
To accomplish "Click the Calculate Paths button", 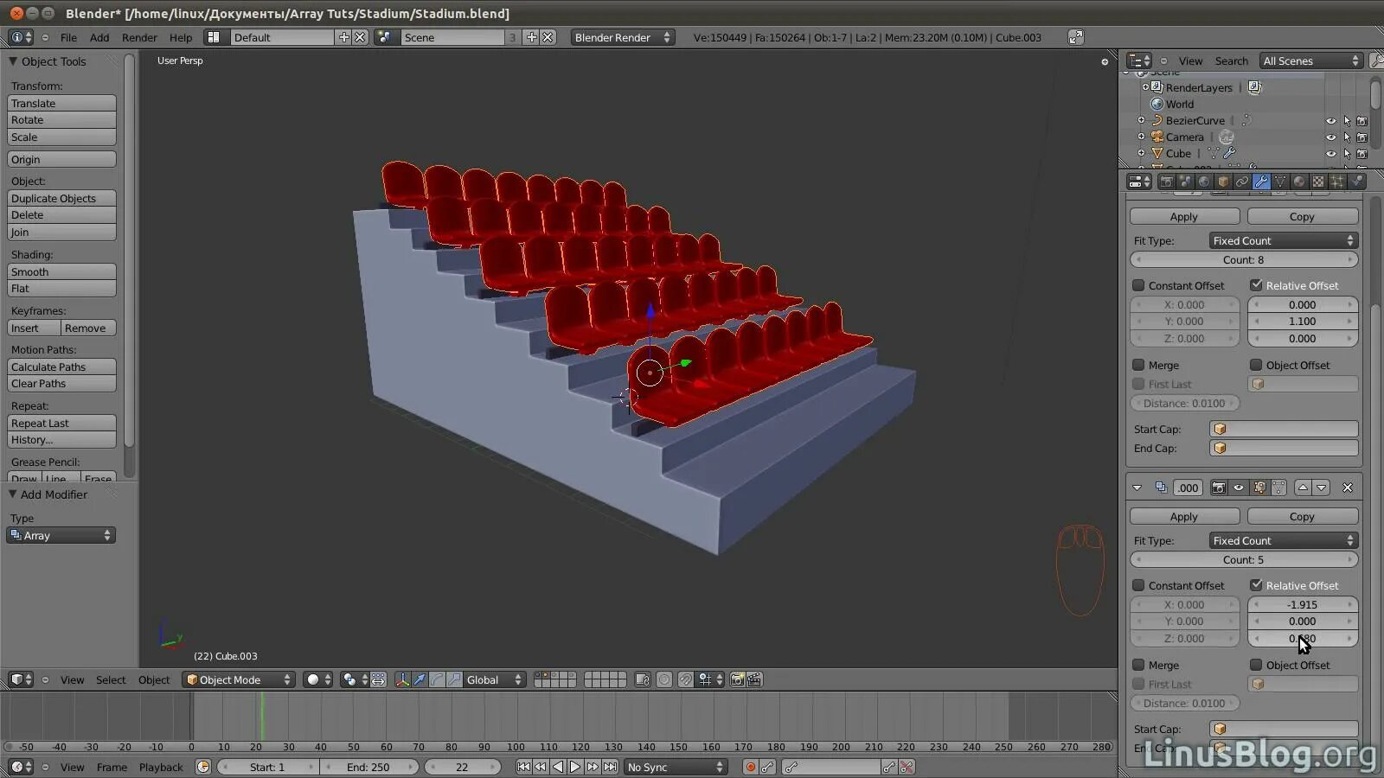I will click(x=61, y=367).
